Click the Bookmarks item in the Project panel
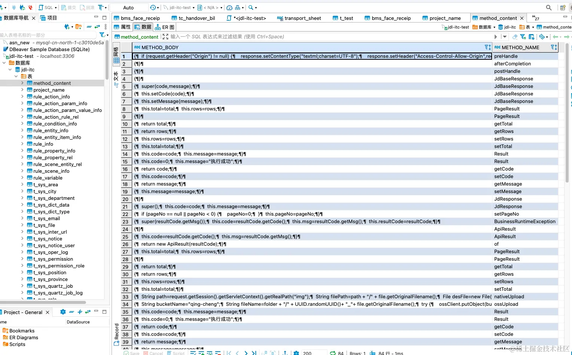This screenshot has width=572, height=355. click(x=19, y=331)
